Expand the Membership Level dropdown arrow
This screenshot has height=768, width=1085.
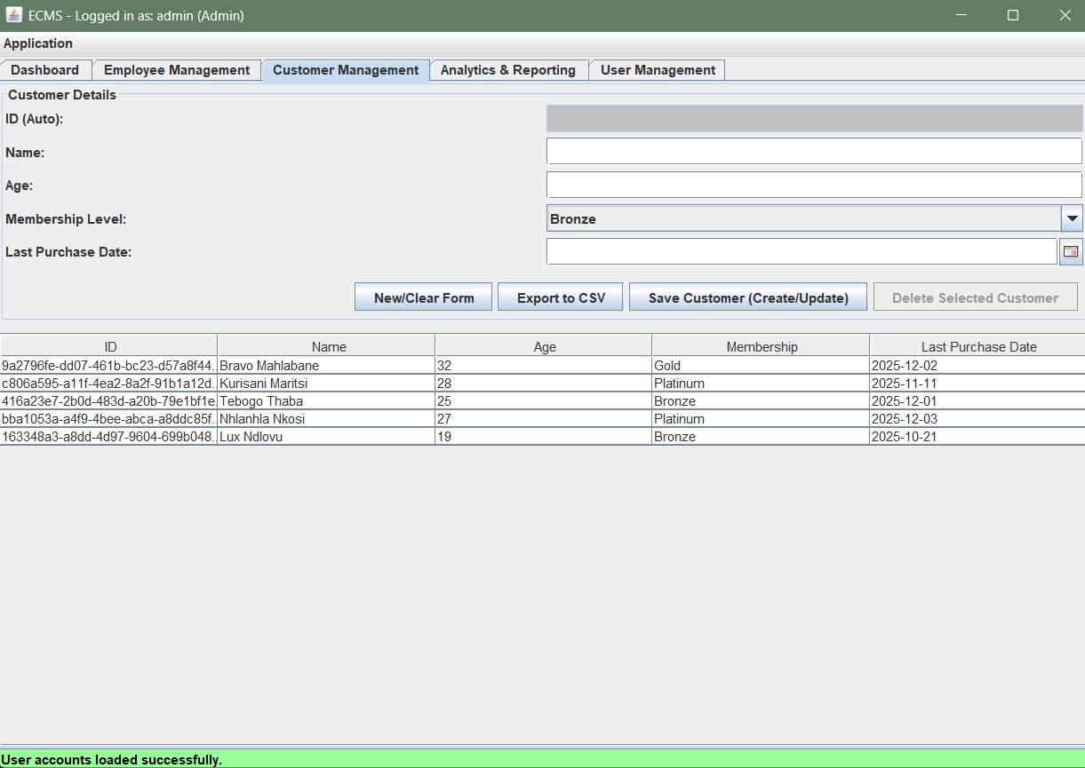[1072, 218]
